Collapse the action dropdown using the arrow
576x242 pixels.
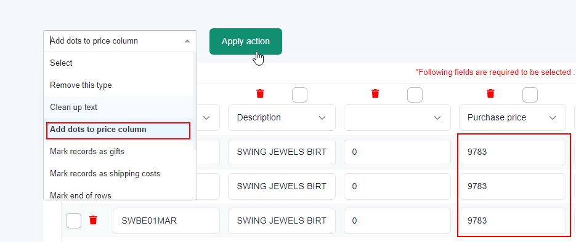187,41
